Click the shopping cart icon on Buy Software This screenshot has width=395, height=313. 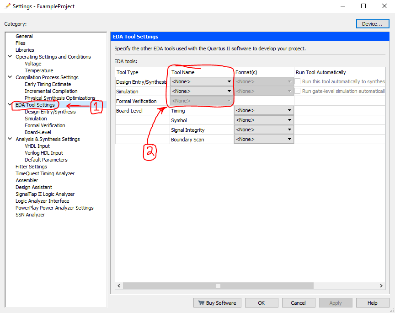click(201, 302)
